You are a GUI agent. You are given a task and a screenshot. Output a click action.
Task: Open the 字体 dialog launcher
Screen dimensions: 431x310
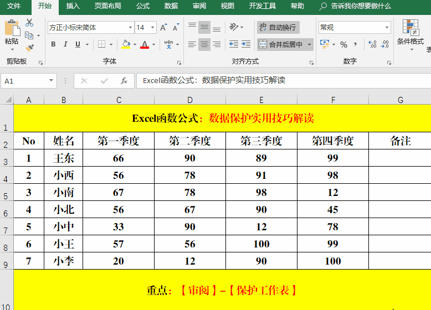click(x=179, y=63)
